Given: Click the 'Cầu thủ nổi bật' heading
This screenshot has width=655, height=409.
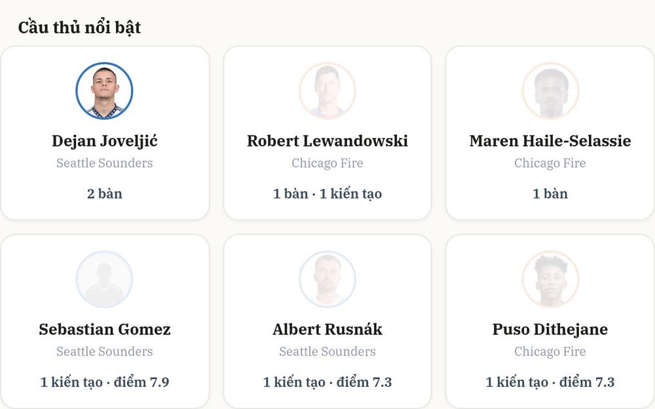Looking at the screenshot, I should pyautogui.click(x=79, y=27).
